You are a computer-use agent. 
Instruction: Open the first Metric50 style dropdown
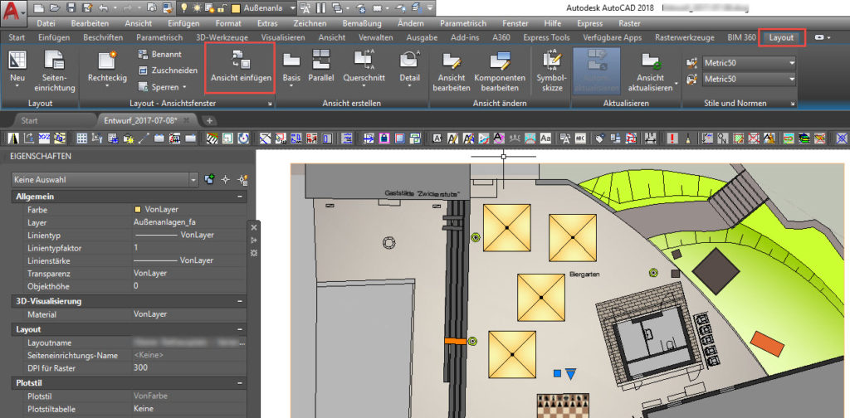[791, 63]
